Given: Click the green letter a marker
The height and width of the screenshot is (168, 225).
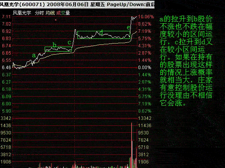Looking at the screenshot, I should point(34,55).
